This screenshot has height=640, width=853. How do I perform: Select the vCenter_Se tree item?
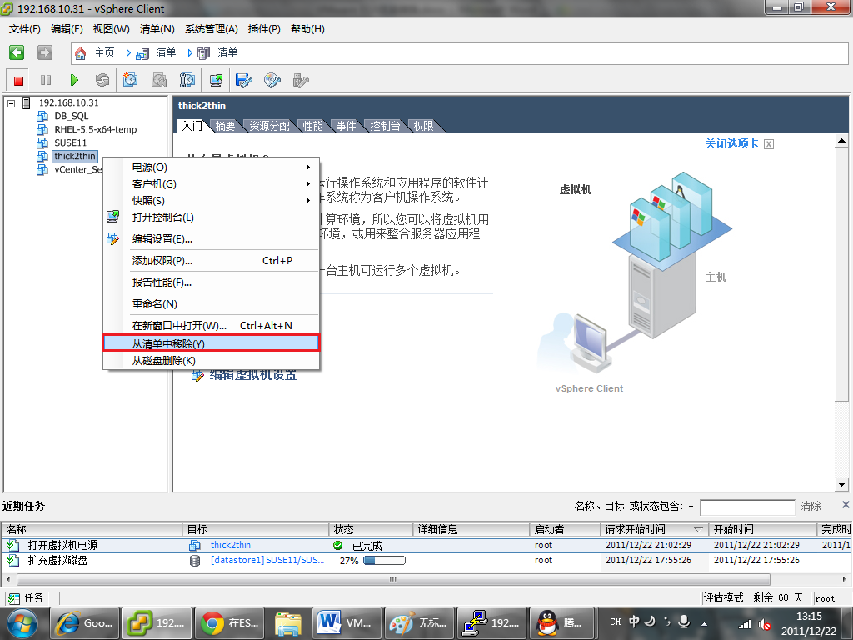pos(77,170)
